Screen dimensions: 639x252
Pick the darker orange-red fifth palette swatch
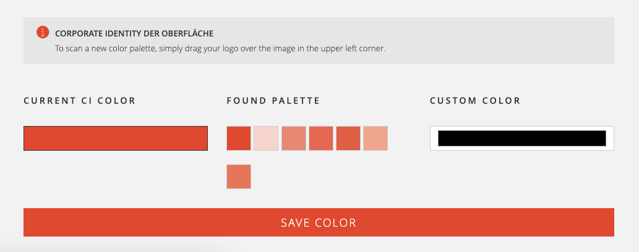point(348,138)
